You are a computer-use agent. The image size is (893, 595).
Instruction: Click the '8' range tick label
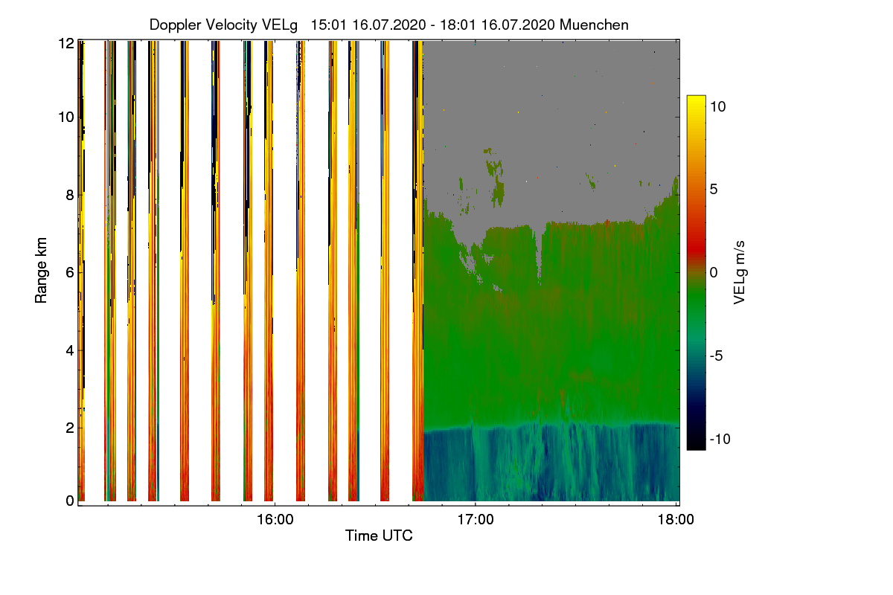point(70,195)
